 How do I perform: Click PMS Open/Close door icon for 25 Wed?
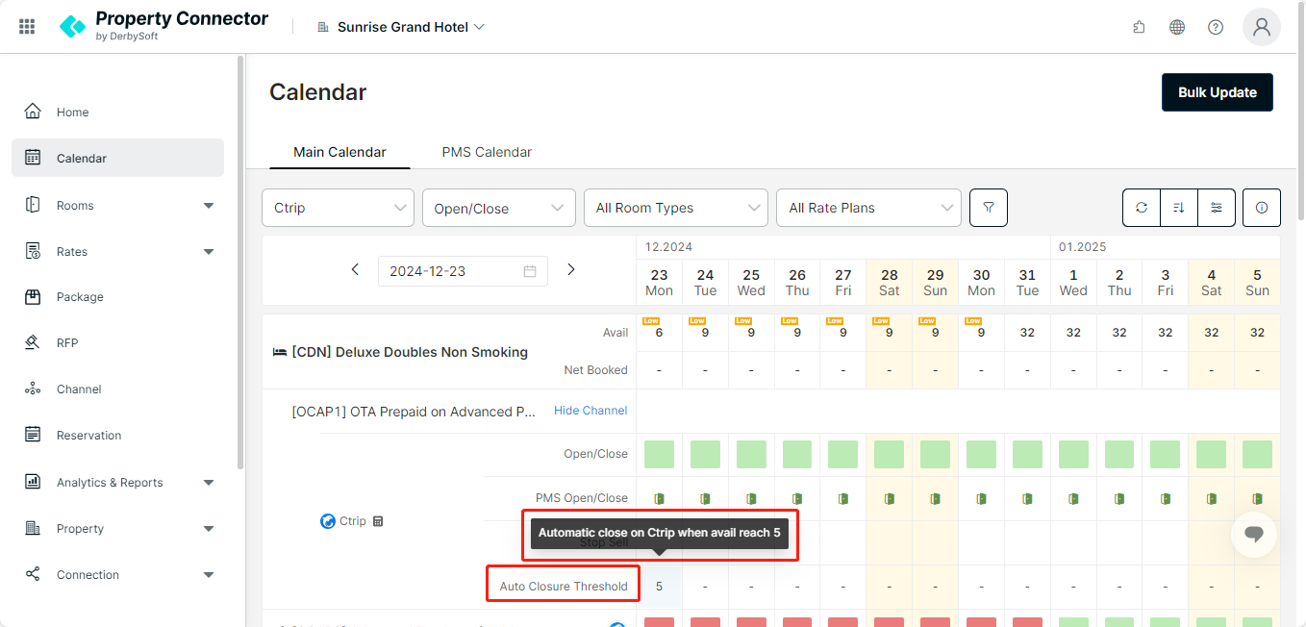(x=751, y=498)
